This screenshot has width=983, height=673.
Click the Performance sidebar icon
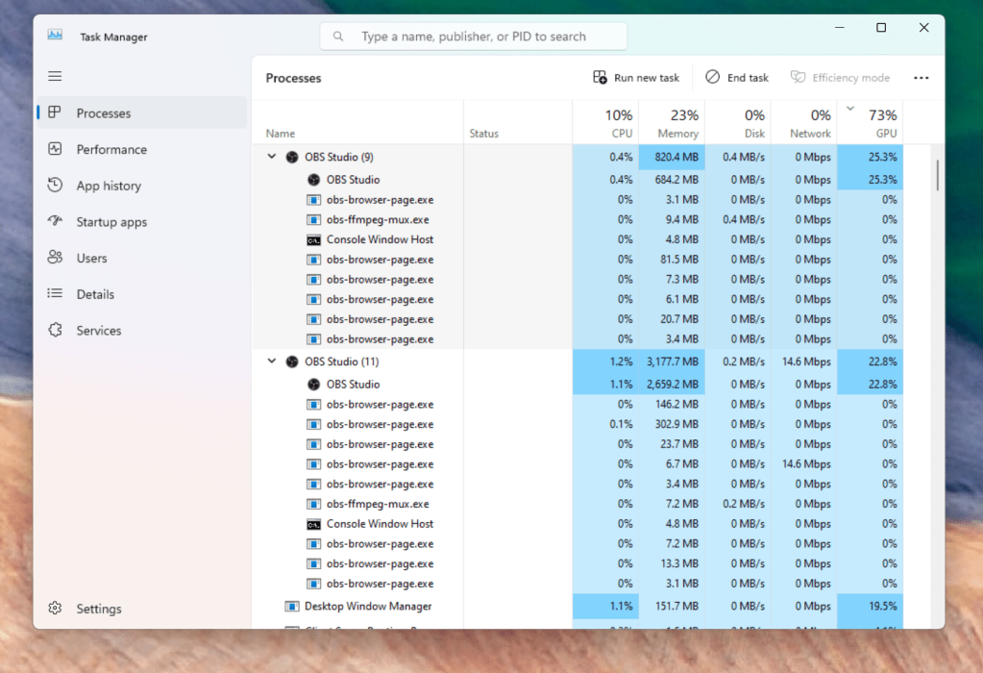(x=55, y=149)
